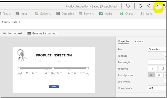
Task: Open the Font dropdown showing Open Sans
Action: pos(157,49)
